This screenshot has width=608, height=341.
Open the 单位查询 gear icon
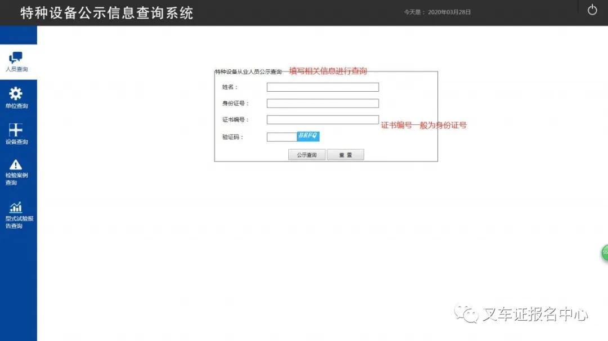click(16, 93)
